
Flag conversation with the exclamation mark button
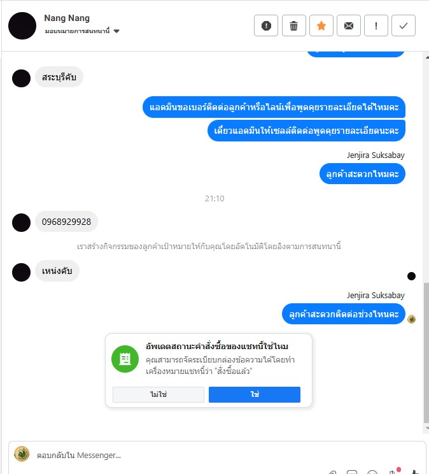click(x=376, y=25)
